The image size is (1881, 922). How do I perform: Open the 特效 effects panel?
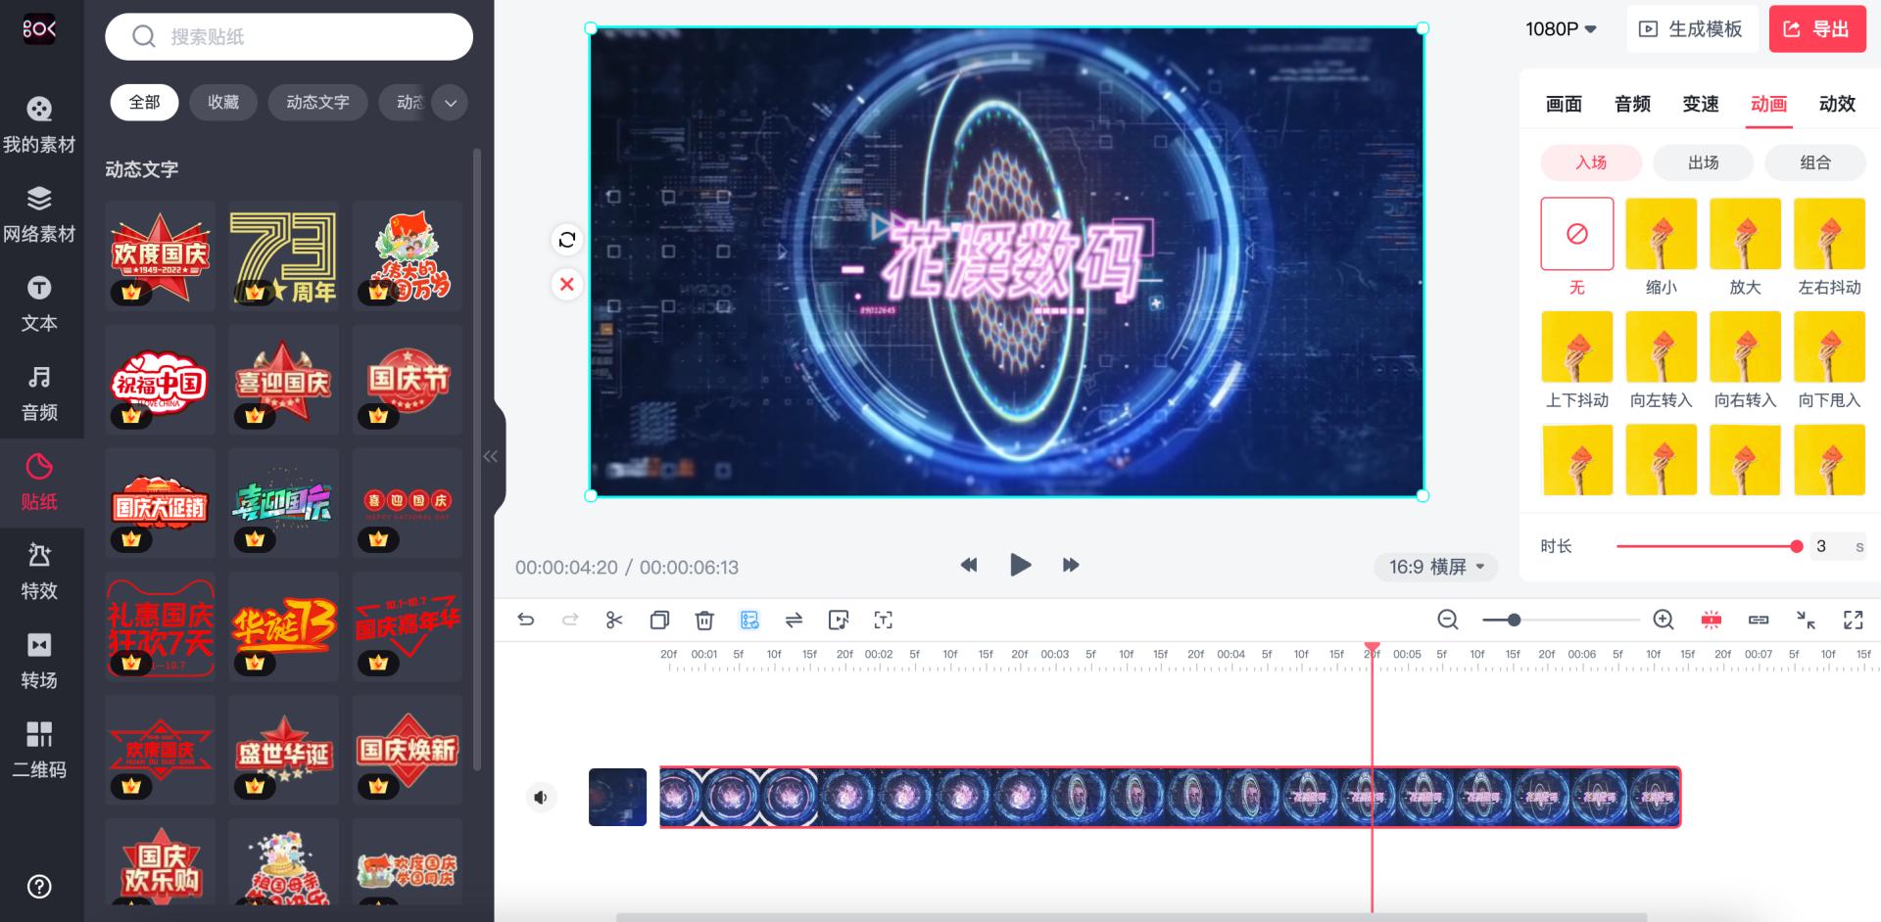point(39,573)
